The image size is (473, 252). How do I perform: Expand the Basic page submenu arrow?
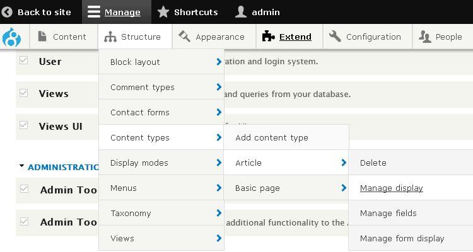point(344,188)
